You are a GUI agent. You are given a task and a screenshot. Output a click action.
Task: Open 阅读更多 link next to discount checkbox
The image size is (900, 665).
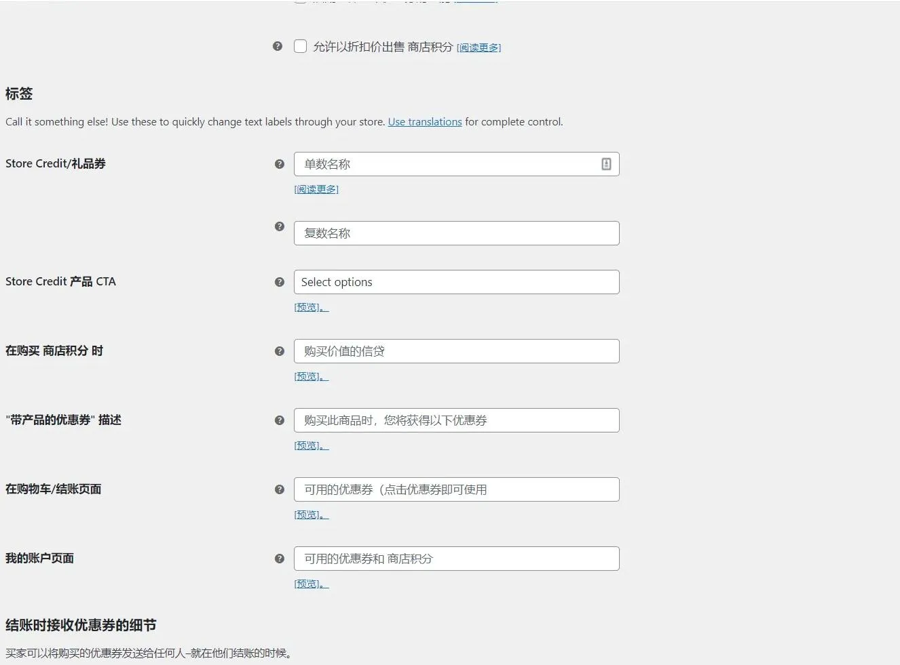(x=479, y=47)
